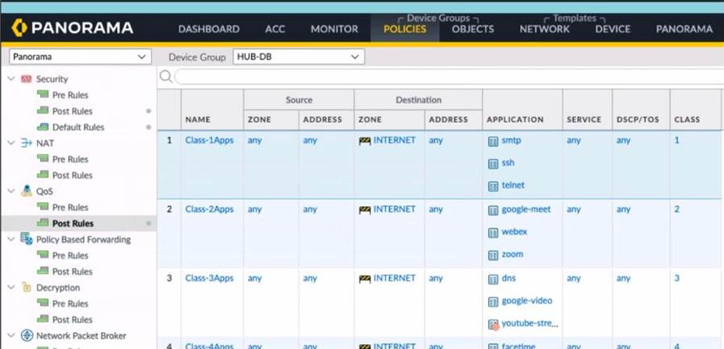Click the Security shield icon in sidebar
Screen dimensions: 724x349
(26, 79)
